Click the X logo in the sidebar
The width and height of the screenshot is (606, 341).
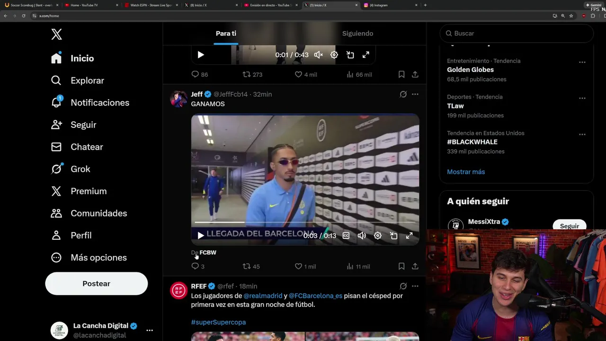[x=56, y=34]
